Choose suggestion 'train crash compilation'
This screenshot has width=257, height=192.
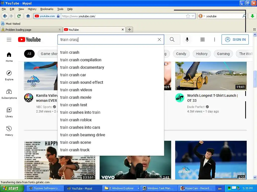(x=111, y=60)
